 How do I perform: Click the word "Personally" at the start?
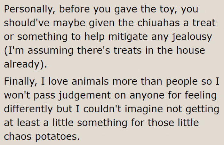coord(25,10)
